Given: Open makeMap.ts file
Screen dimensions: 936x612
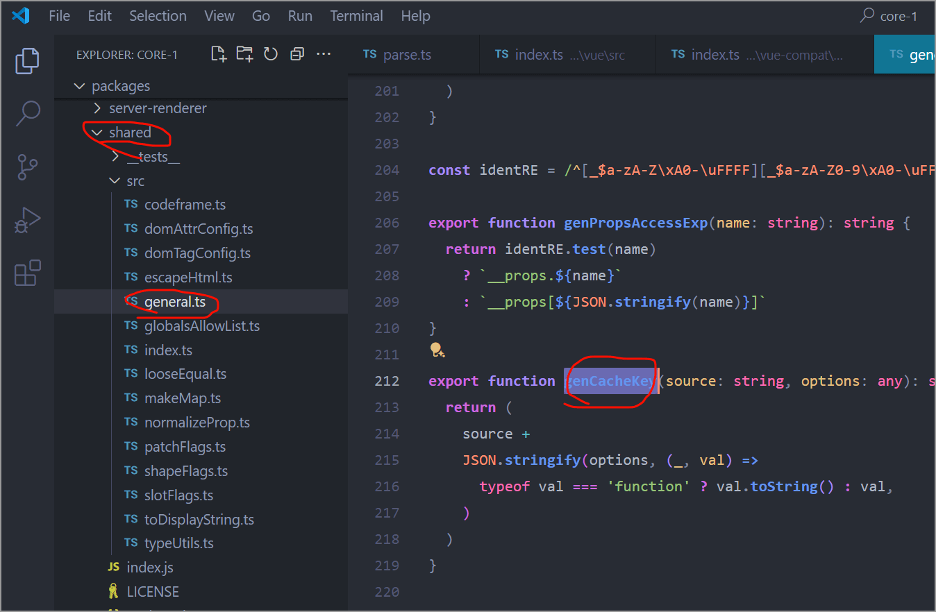Looking at the screenshot, I should pos(183,398).
